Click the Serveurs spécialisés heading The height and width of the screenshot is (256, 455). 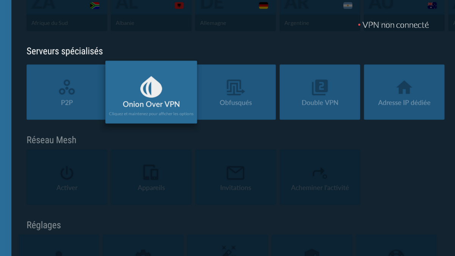(64, 51)
